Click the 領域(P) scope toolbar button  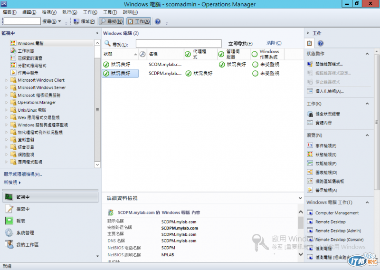[x=85, y=21]
